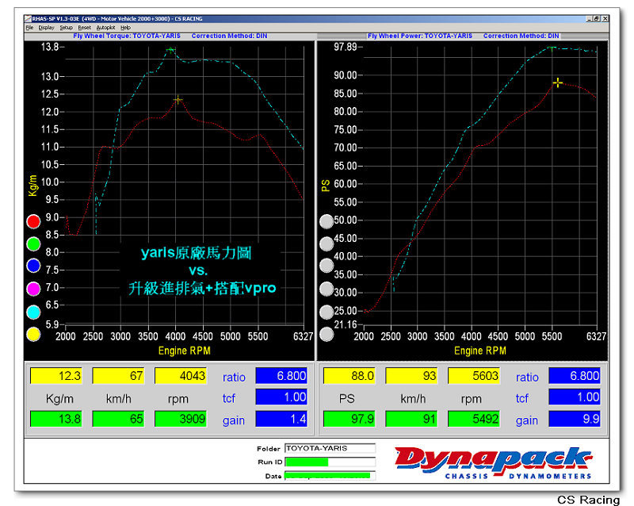
Task: Click the topmost grey circle on power chart
Action: (327, 221)
